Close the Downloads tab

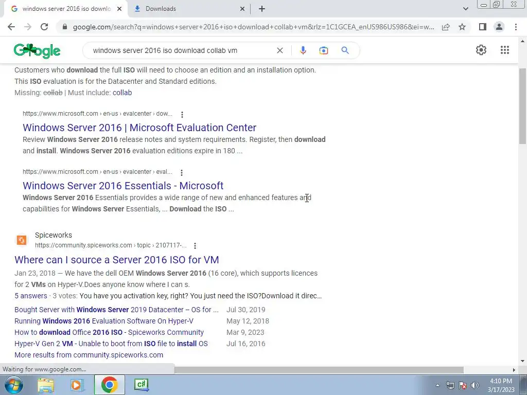(242, 9)
